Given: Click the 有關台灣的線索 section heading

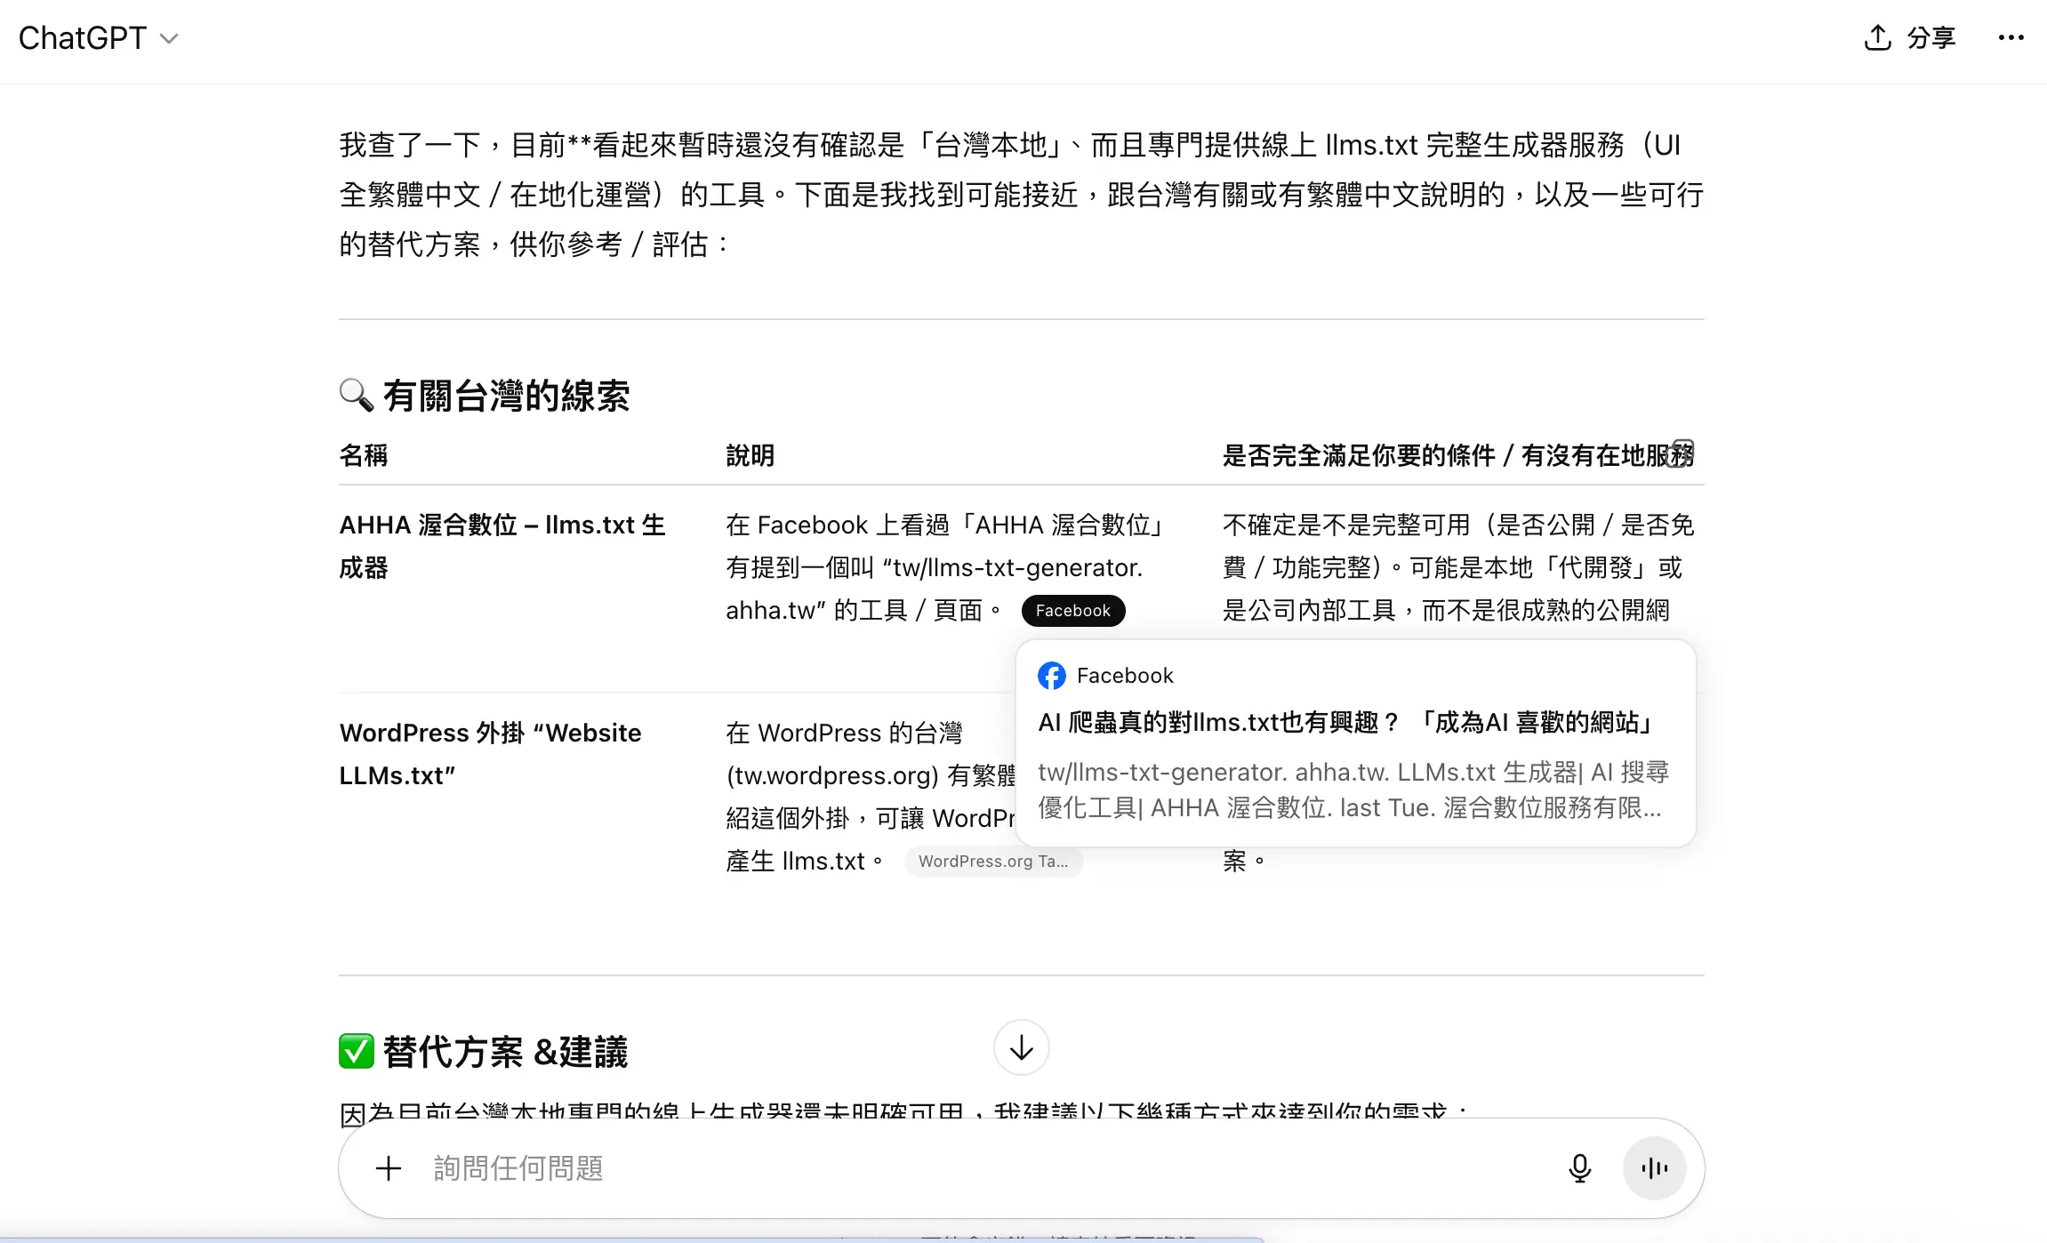Looking at the screenshot, I should click(x=507, y=396).
